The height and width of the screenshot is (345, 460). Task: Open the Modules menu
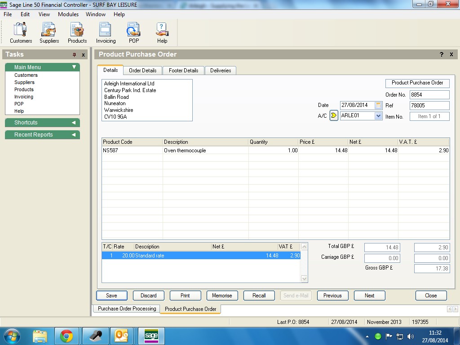(68, 14)
